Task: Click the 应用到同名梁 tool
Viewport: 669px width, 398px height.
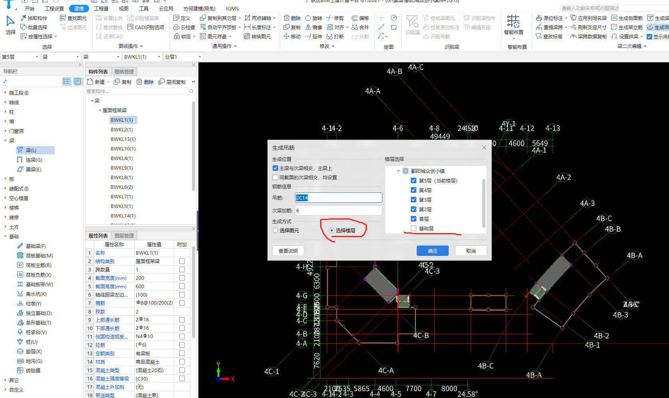Action: (589, 18)
